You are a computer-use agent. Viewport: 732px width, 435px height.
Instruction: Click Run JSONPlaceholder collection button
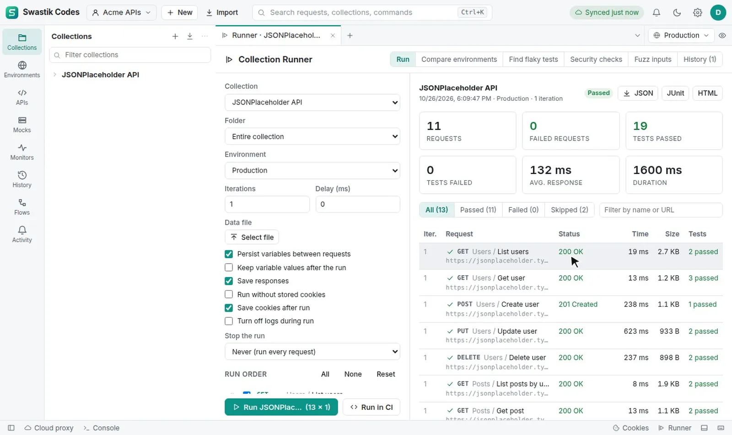(x=281, y=407)
